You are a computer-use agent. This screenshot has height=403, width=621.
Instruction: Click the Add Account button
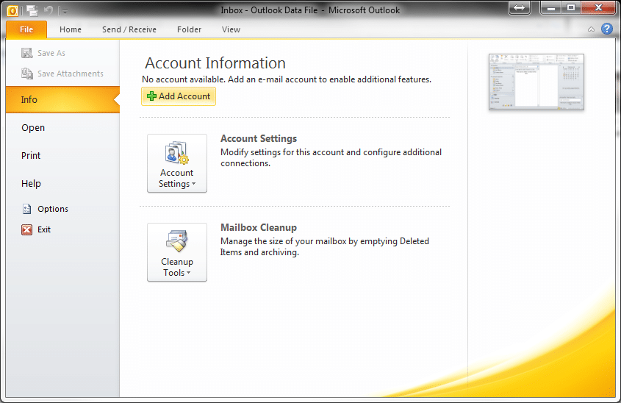click(179, 96)
